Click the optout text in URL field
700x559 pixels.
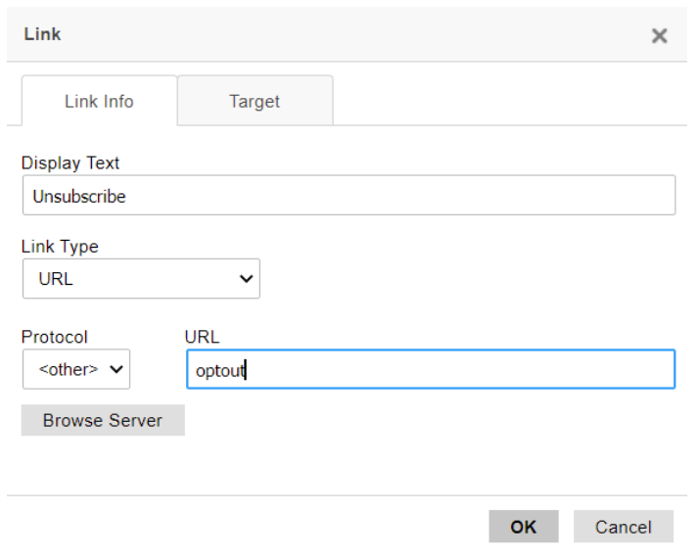point(218,370)
